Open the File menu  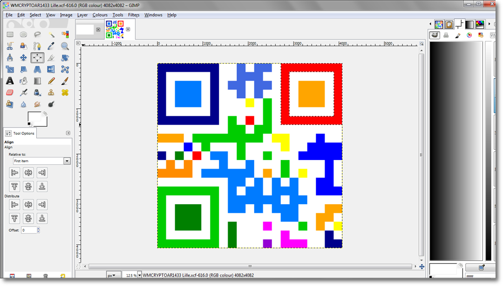[x=9, y=15]
